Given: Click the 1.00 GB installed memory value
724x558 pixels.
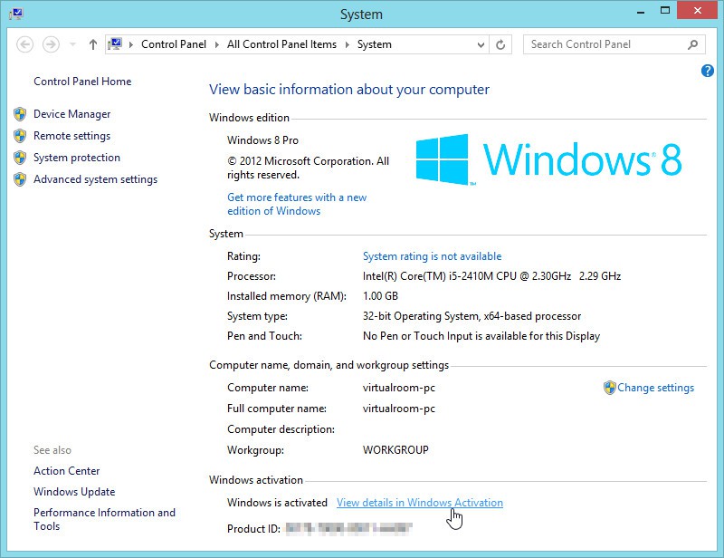Looking at the screenshot, I should (x=380, y=296).
